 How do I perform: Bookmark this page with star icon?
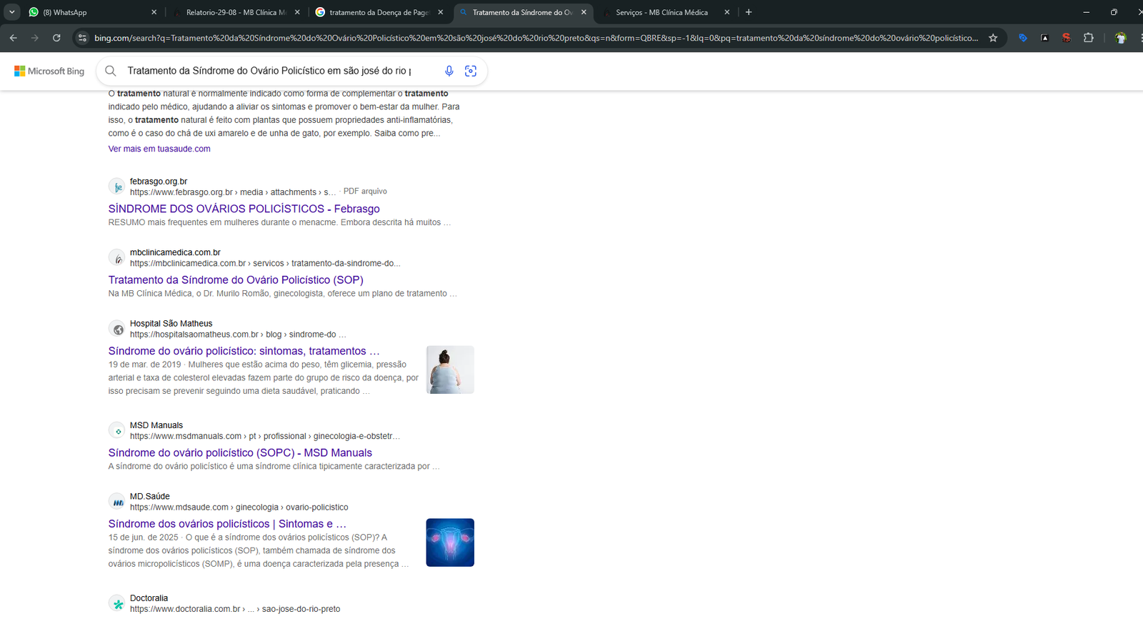(x=993, y=38)
